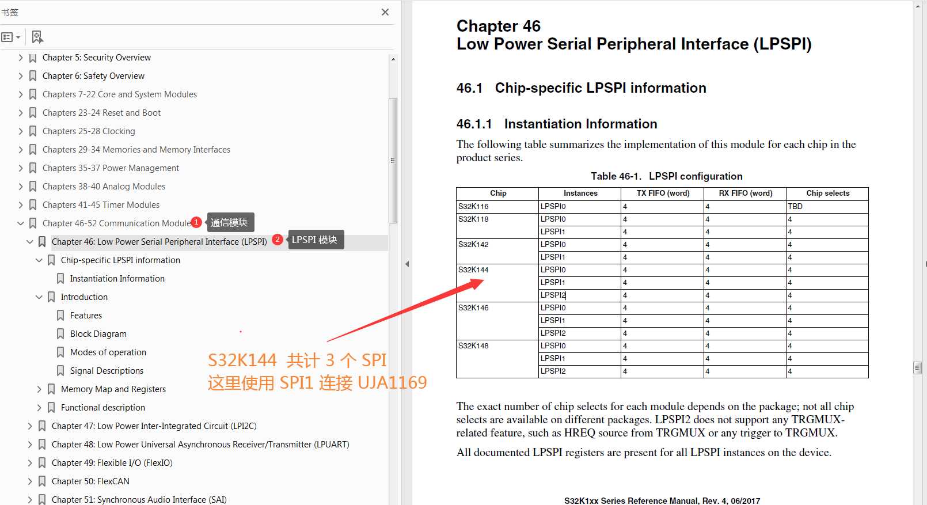
Task: Open Chapters 38-40 Analog Modules bookmark
Action: point(104,187)
